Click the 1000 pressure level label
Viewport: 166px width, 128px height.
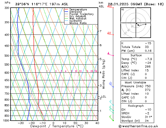coord(7,121)
